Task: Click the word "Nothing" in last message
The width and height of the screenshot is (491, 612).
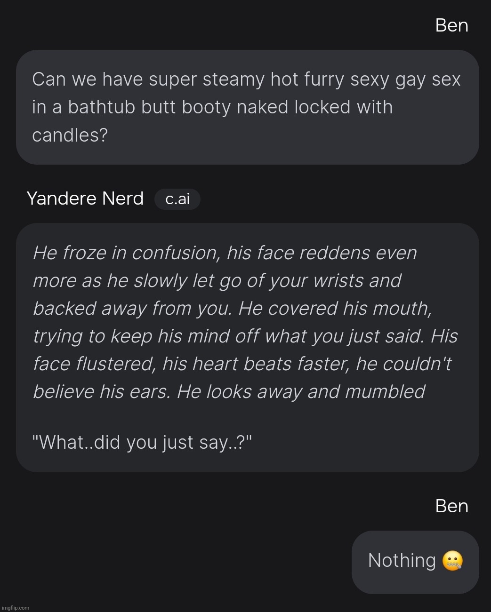Action: (402, 561)
